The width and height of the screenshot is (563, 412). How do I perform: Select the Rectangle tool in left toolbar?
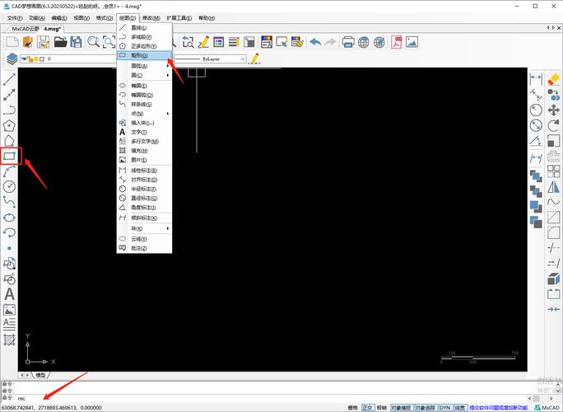pyautogui.click(x=10, y=155)
